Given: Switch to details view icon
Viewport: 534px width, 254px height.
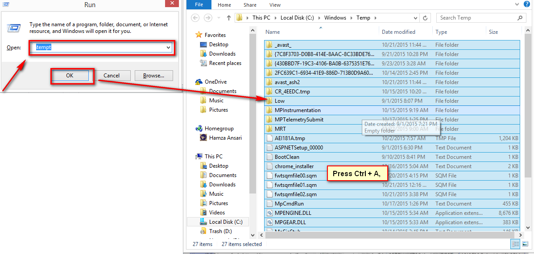Looking at the screenshot, I should click(x=515, y=244).
